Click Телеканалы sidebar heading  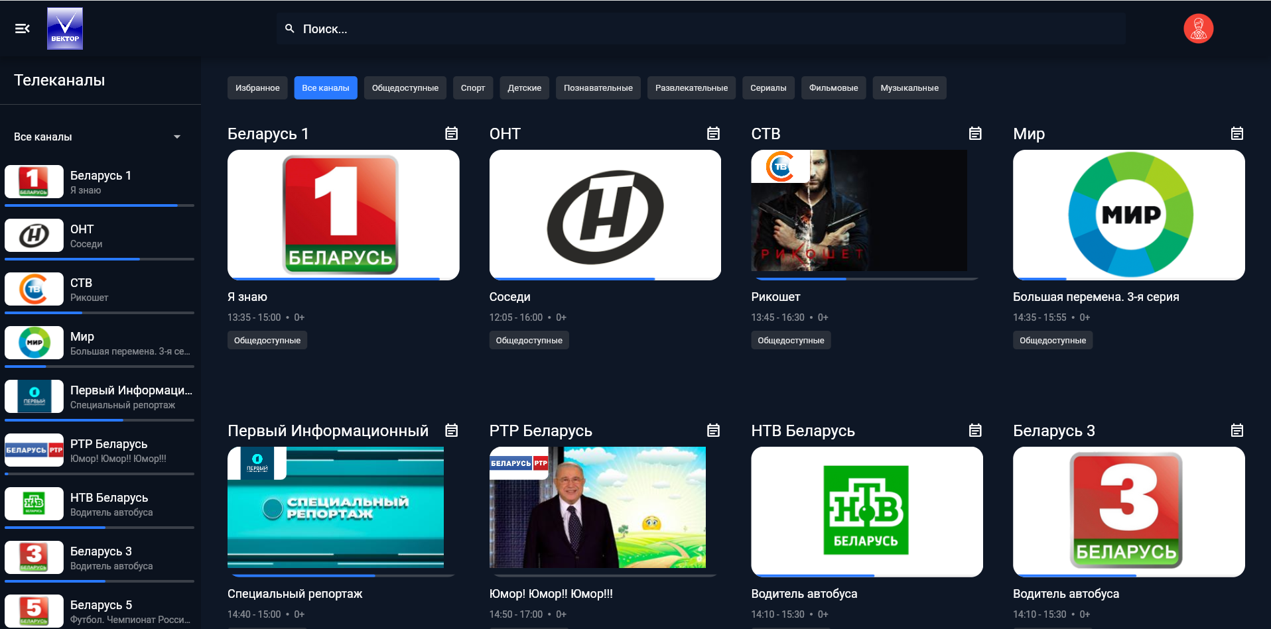[x=60, y=80]
